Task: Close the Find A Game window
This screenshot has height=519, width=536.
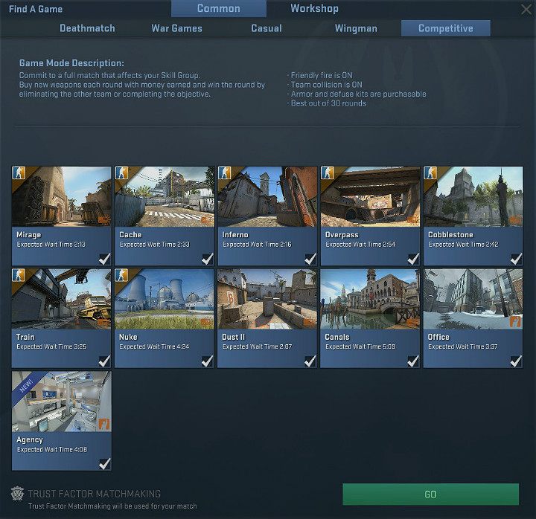Action: pos(526,9)
